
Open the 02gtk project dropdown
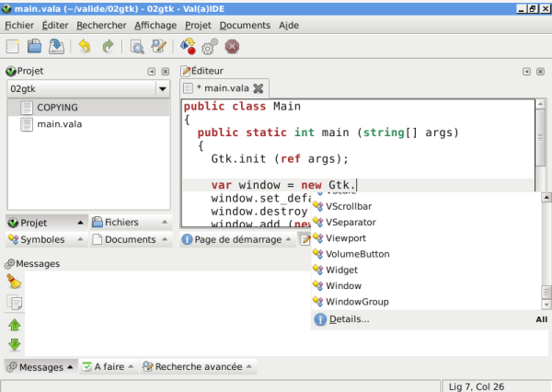pos(162,88)
